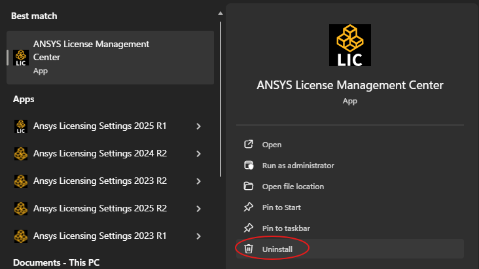Viewport: 479px width, 269px height.
Task: Expand Ansys Licensing Settings 2025 R1 chevron
Action: [198, 126]
